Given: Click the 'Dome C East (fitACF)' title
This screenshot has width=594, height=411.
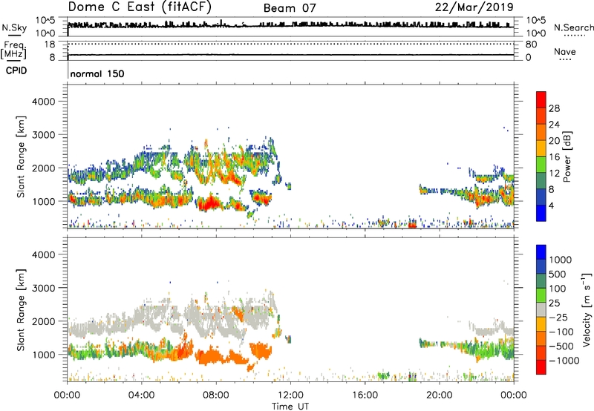Looking at the screenshot, I should (x=140, y=7).
